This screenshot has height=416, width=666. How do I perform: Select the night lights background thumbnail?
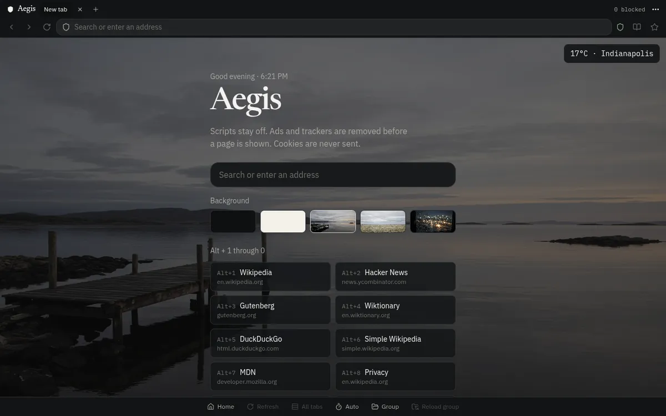(x=433, y=221)
